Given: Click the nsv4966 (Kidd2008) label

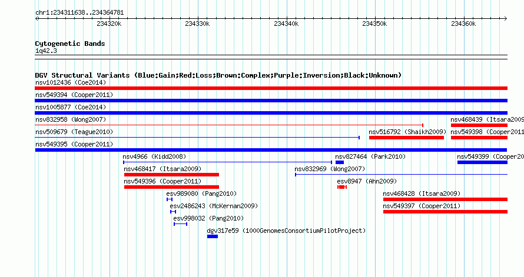Looking at the screenshot, I should (x=154, y=156).
